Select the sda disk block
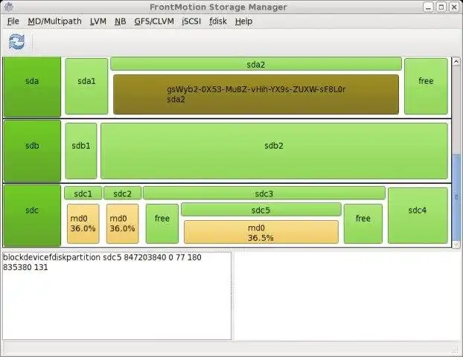 (32, 87)
